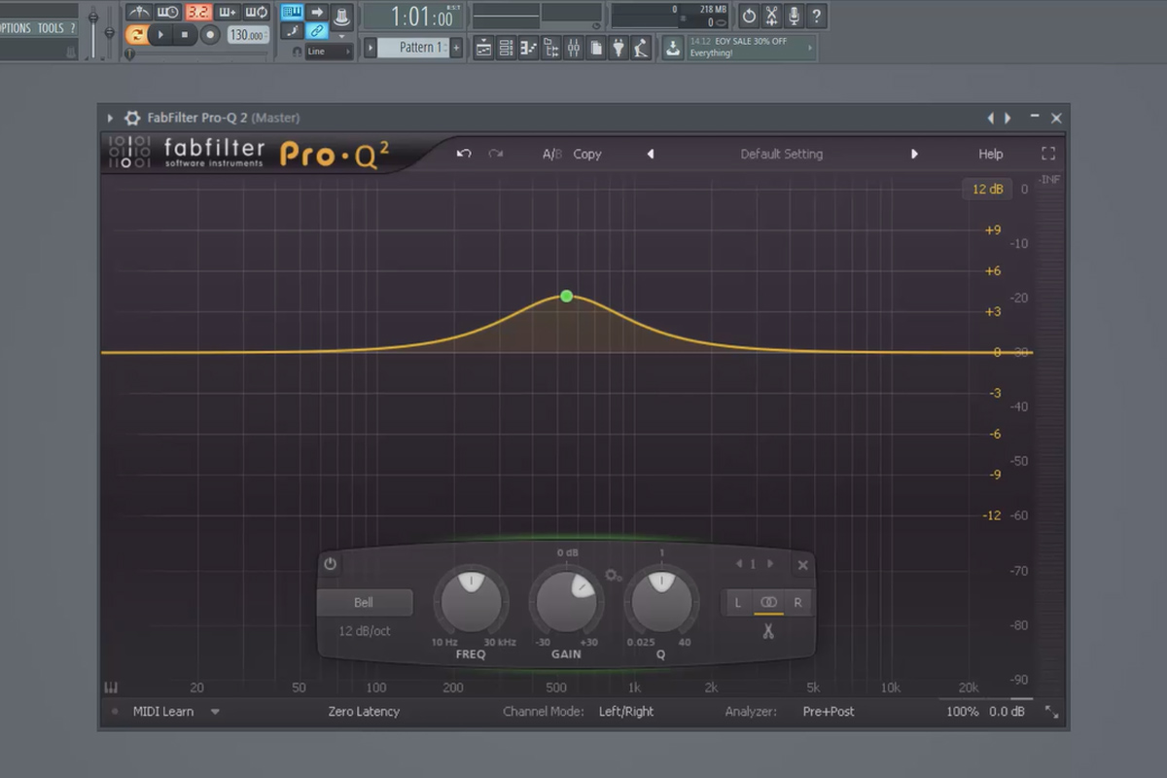Toggle wait for input before recording
Screen dimensions: 1167x778
pyautogui.click(x=167, y=12)
